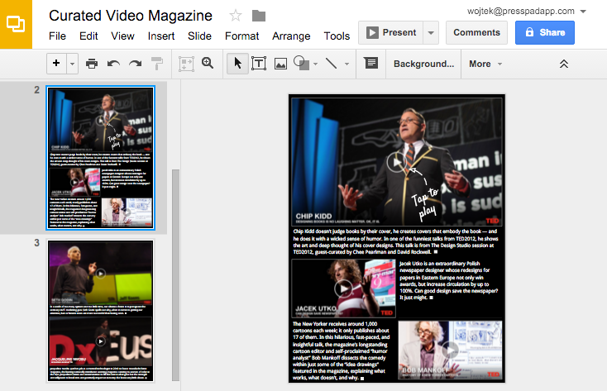Click the Tap to play handwritten annotation
607x391 pixels.
tap(425, 195)
